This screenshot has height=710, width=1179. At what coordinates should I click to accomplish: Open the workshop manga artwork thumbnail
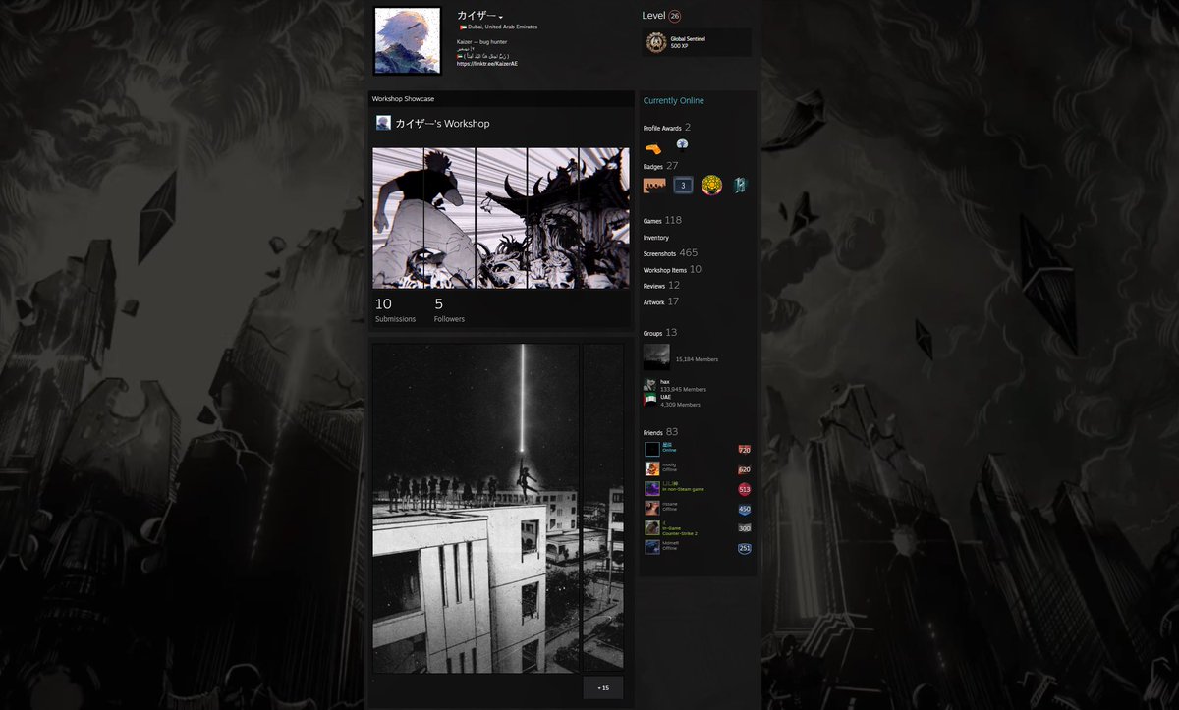(x=501, y=216)
